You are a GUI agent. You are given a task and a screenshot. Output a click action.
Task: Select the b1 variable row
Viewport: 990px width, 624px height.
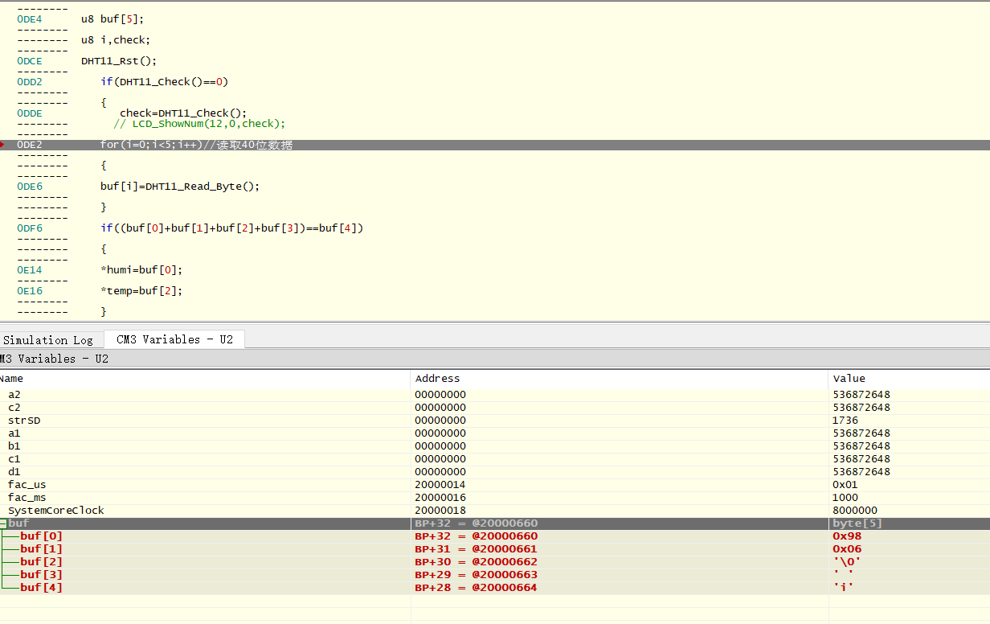click(x=495, y=446)
